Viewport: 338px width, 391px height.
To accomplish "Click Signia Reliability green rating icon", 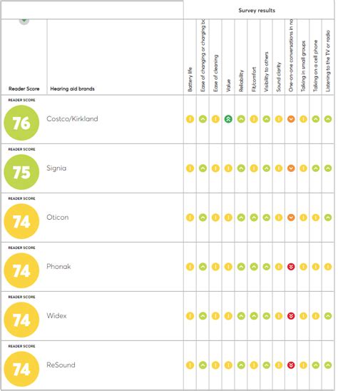I will [x=241, y=168].
